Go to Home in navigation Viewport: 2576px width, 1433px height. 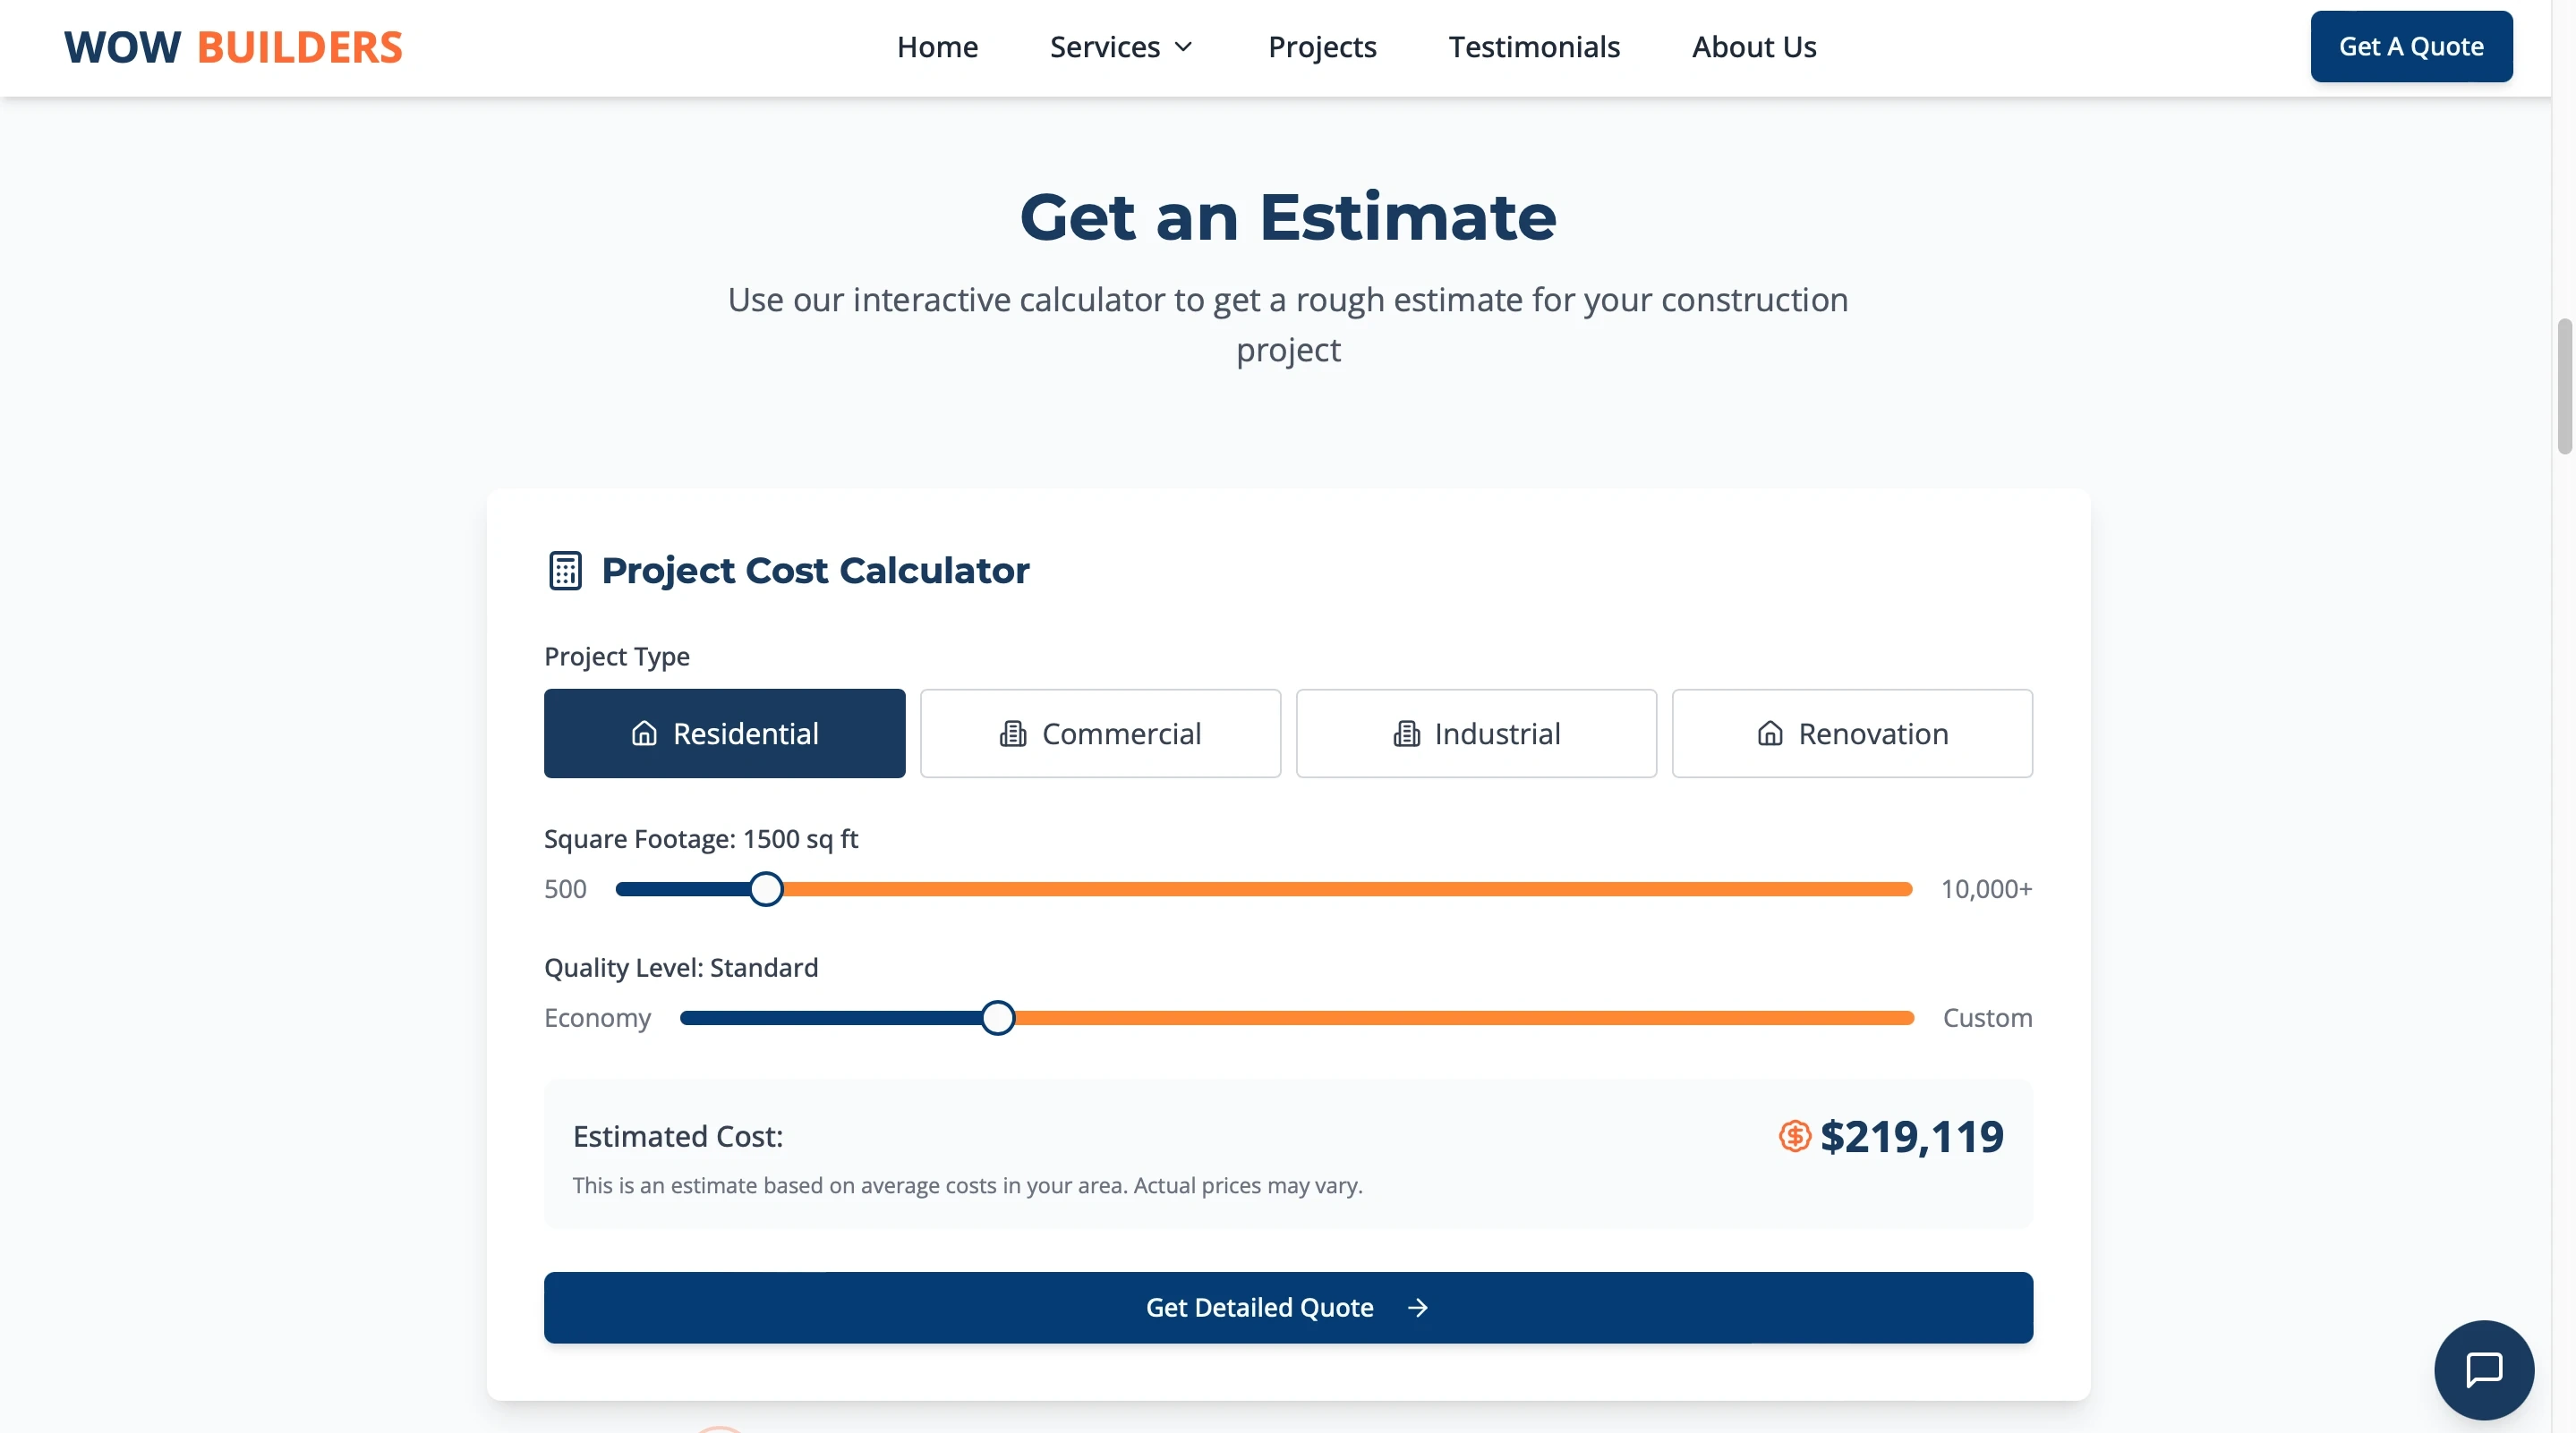pyautogui.click(x=937, y=47)
